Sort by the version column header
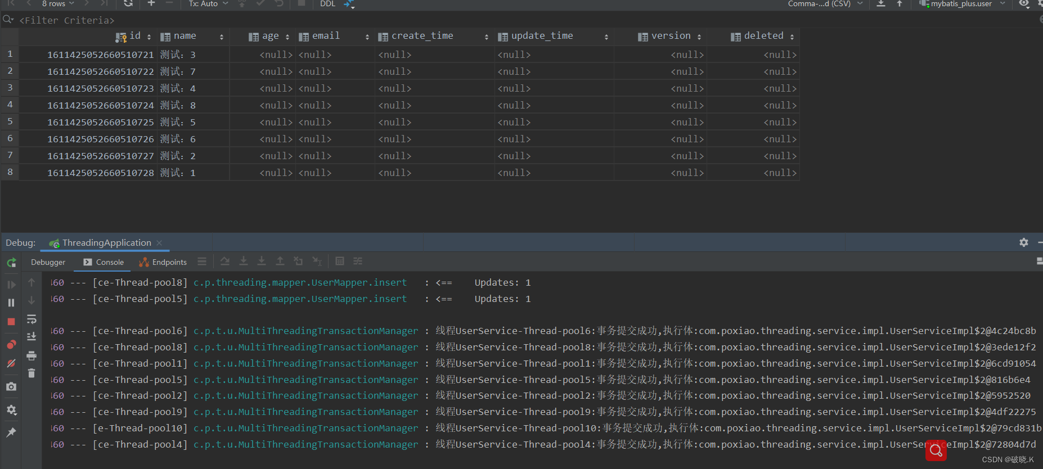The width and height of the screenshot is (1043, 469). (x=670, y=36)
